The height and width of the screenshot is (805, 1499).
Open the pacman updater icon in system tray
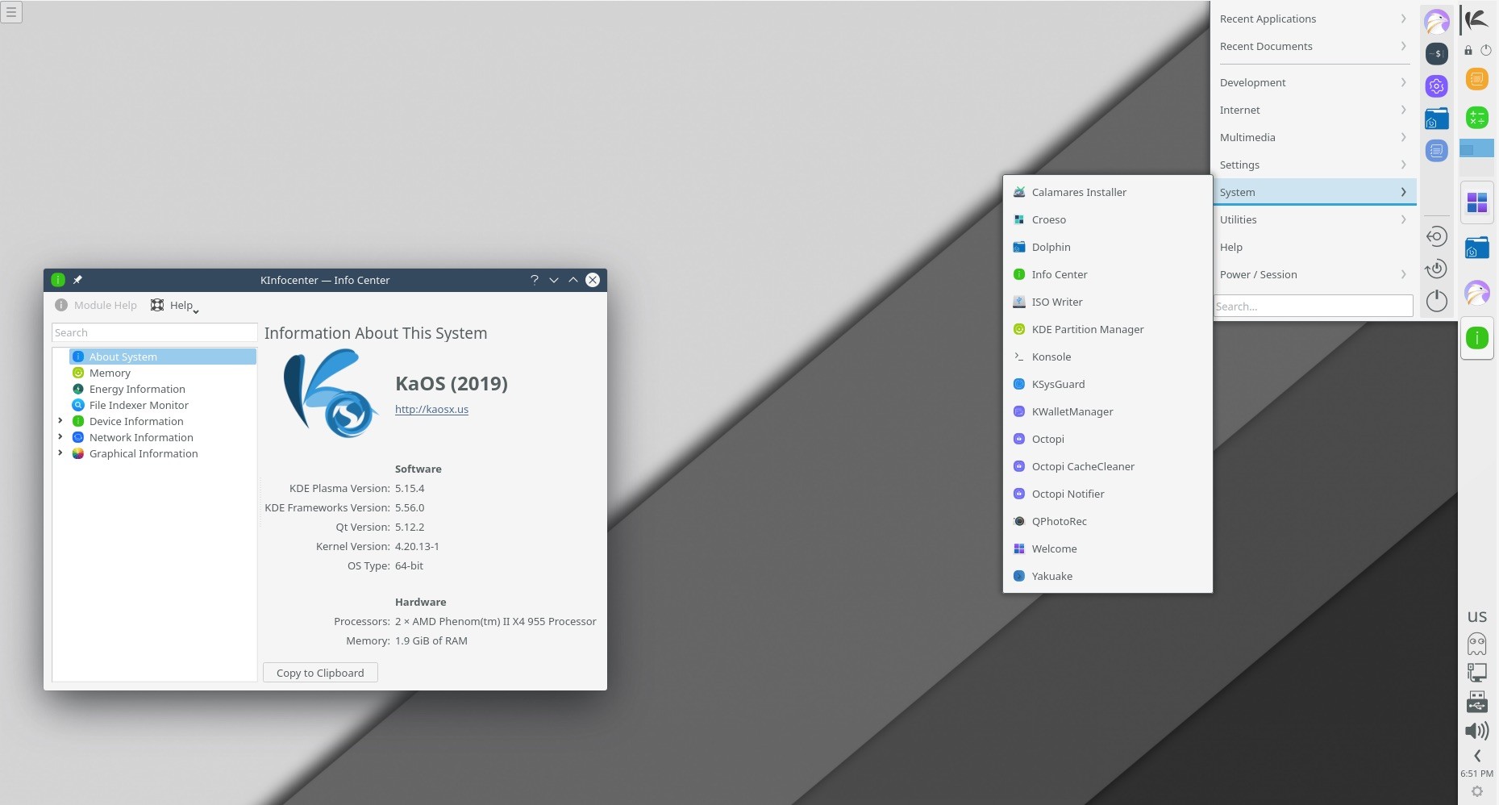(x=1477, y=644)
